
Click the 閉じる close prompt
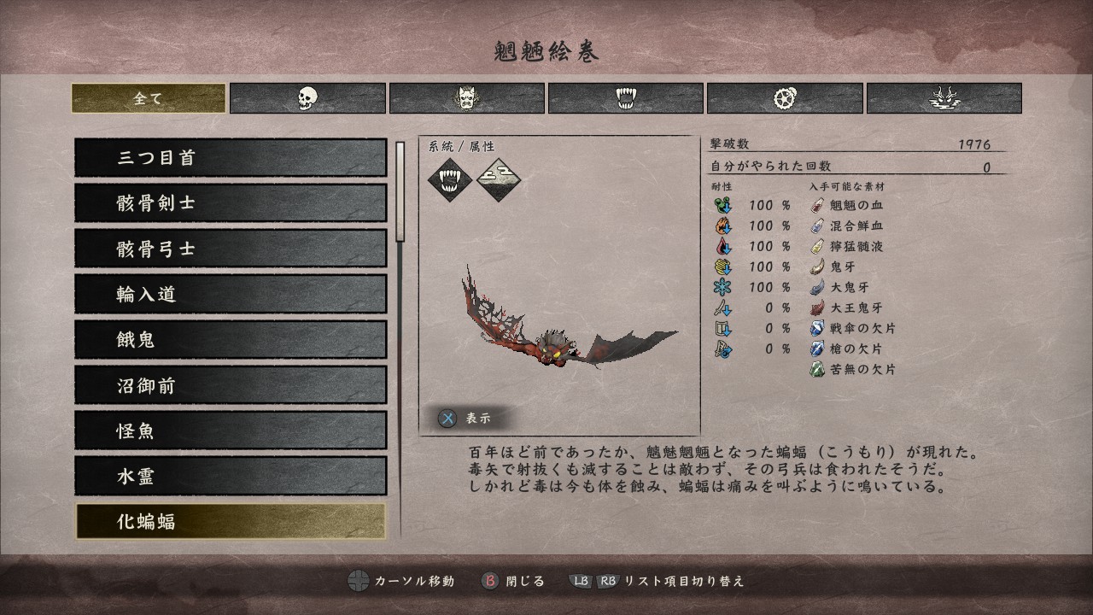pyautogui.click(x=514, y=581)
